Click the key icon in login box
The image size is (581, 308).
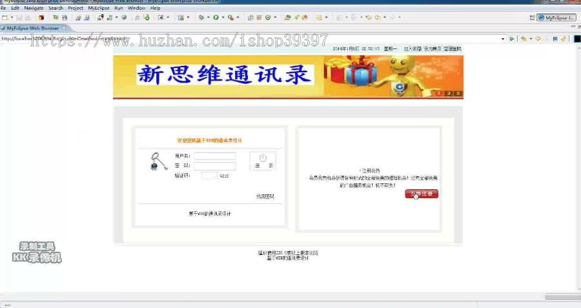coord(159,161)
